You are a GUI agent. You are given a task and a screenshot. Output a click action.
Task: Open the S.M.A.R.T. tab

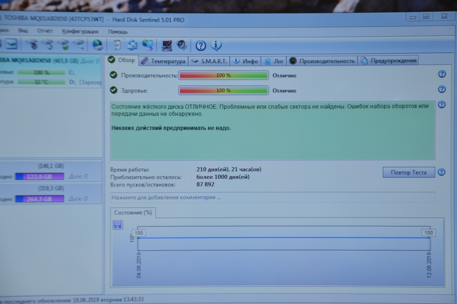[209, 61]
